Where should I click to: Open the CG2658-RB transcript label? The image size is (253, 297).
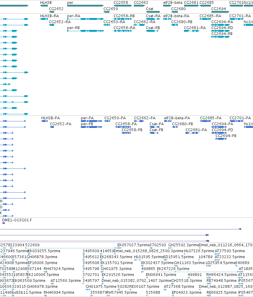coord(124,16)
